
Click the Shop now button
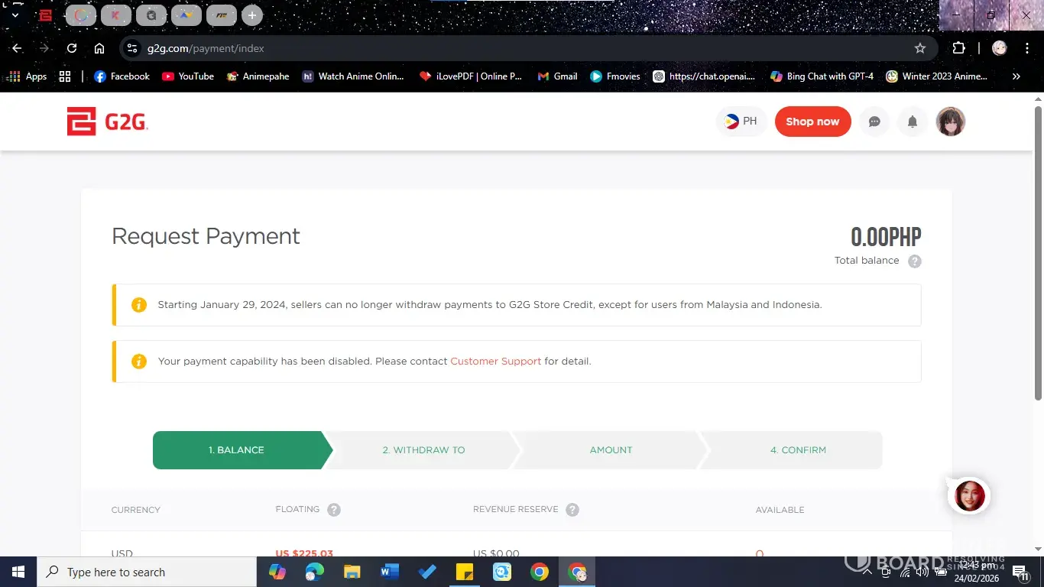812,122
